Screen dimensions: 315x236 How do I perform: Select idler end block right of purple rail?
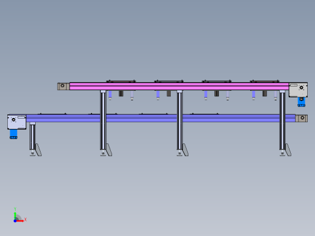pyautogui.click(x=302, y=119)
